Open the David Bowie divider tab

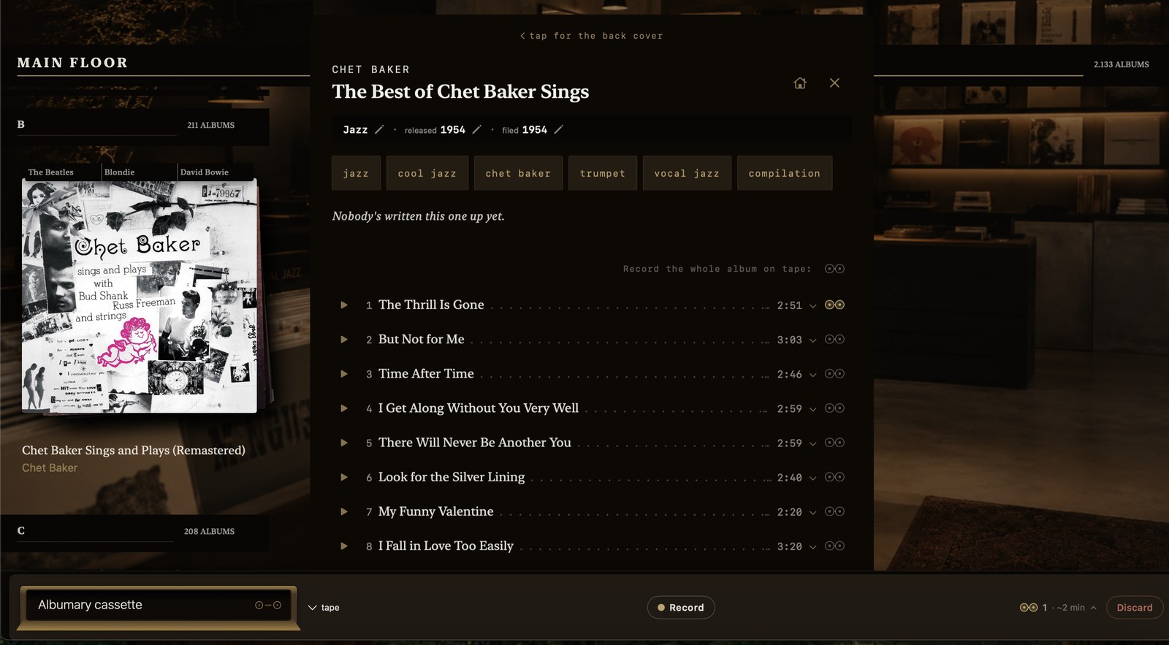[205, 172]
